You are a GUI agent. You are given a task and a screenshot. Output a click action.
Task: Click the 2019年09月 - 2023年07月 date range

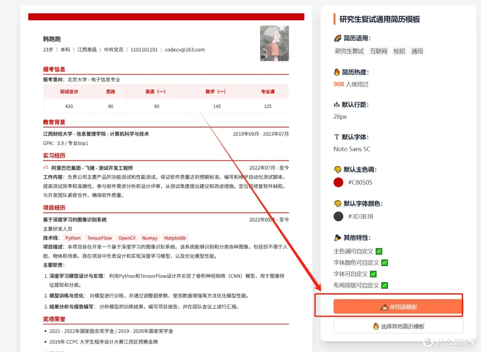pos(261,134)
